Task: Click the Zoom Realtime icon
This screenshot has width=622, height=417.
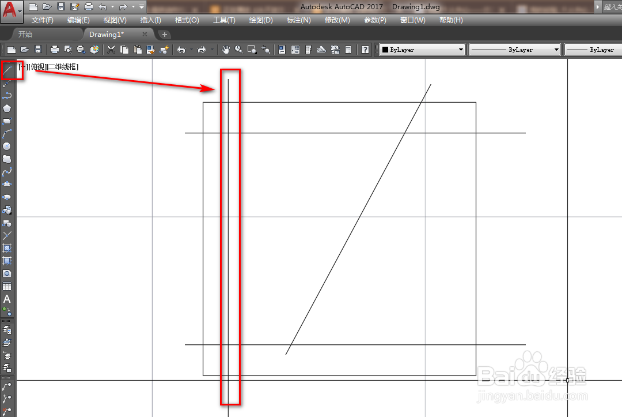Action: [239, 50]
